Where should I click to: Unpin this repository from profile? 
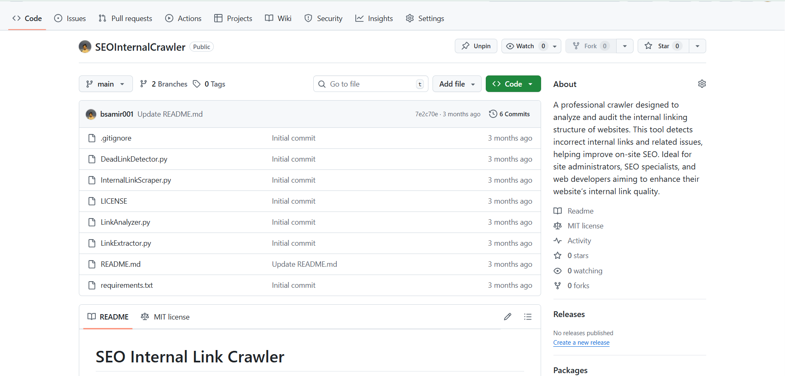click(476, 46)
